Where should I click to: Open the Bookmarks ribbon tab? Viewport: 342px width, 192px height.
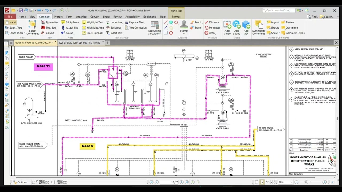point(150,17)
